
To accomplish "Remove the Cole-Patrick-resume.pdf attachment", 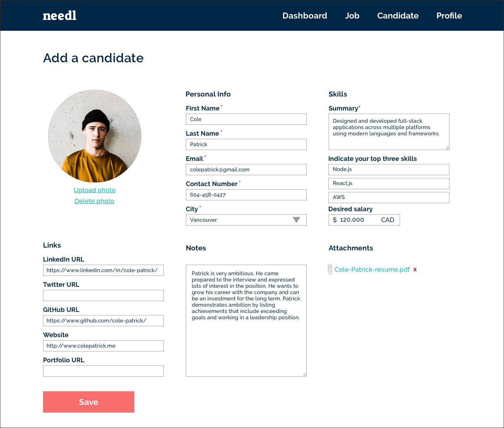I will 415,270.
